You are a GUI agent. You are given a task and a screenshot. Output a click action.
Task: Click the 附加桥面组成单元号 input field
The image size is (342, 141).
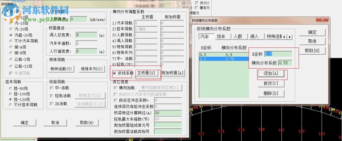168,125
